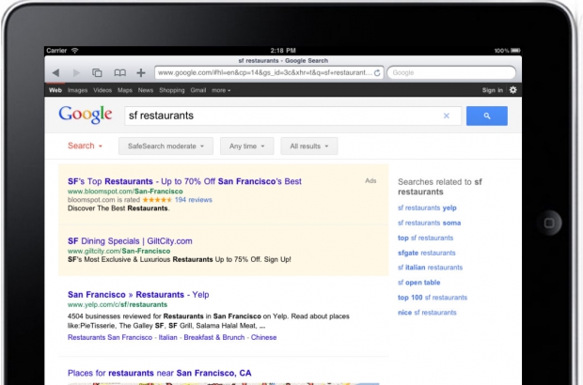This screenshot has height=385, width=583.
Task: Click related search sf open table
Action: [419, 283]
